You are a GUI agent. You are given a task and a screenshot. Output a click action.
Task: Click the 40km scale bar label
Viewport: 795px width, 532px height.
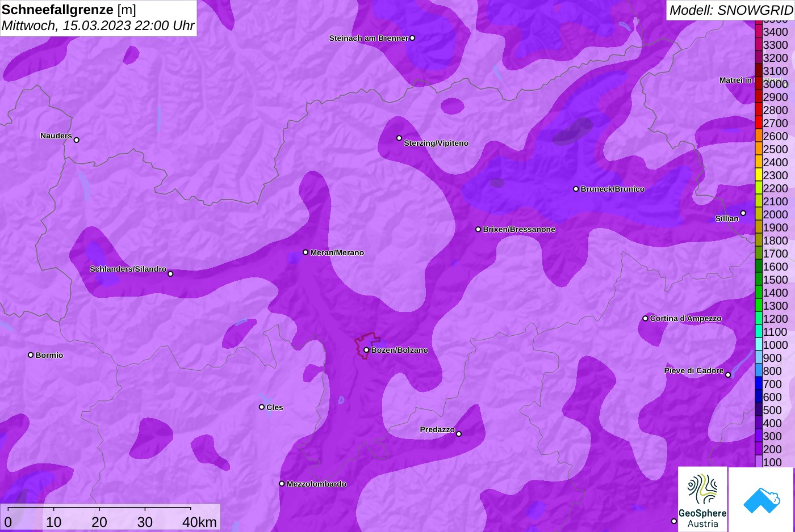click(199, 522)
